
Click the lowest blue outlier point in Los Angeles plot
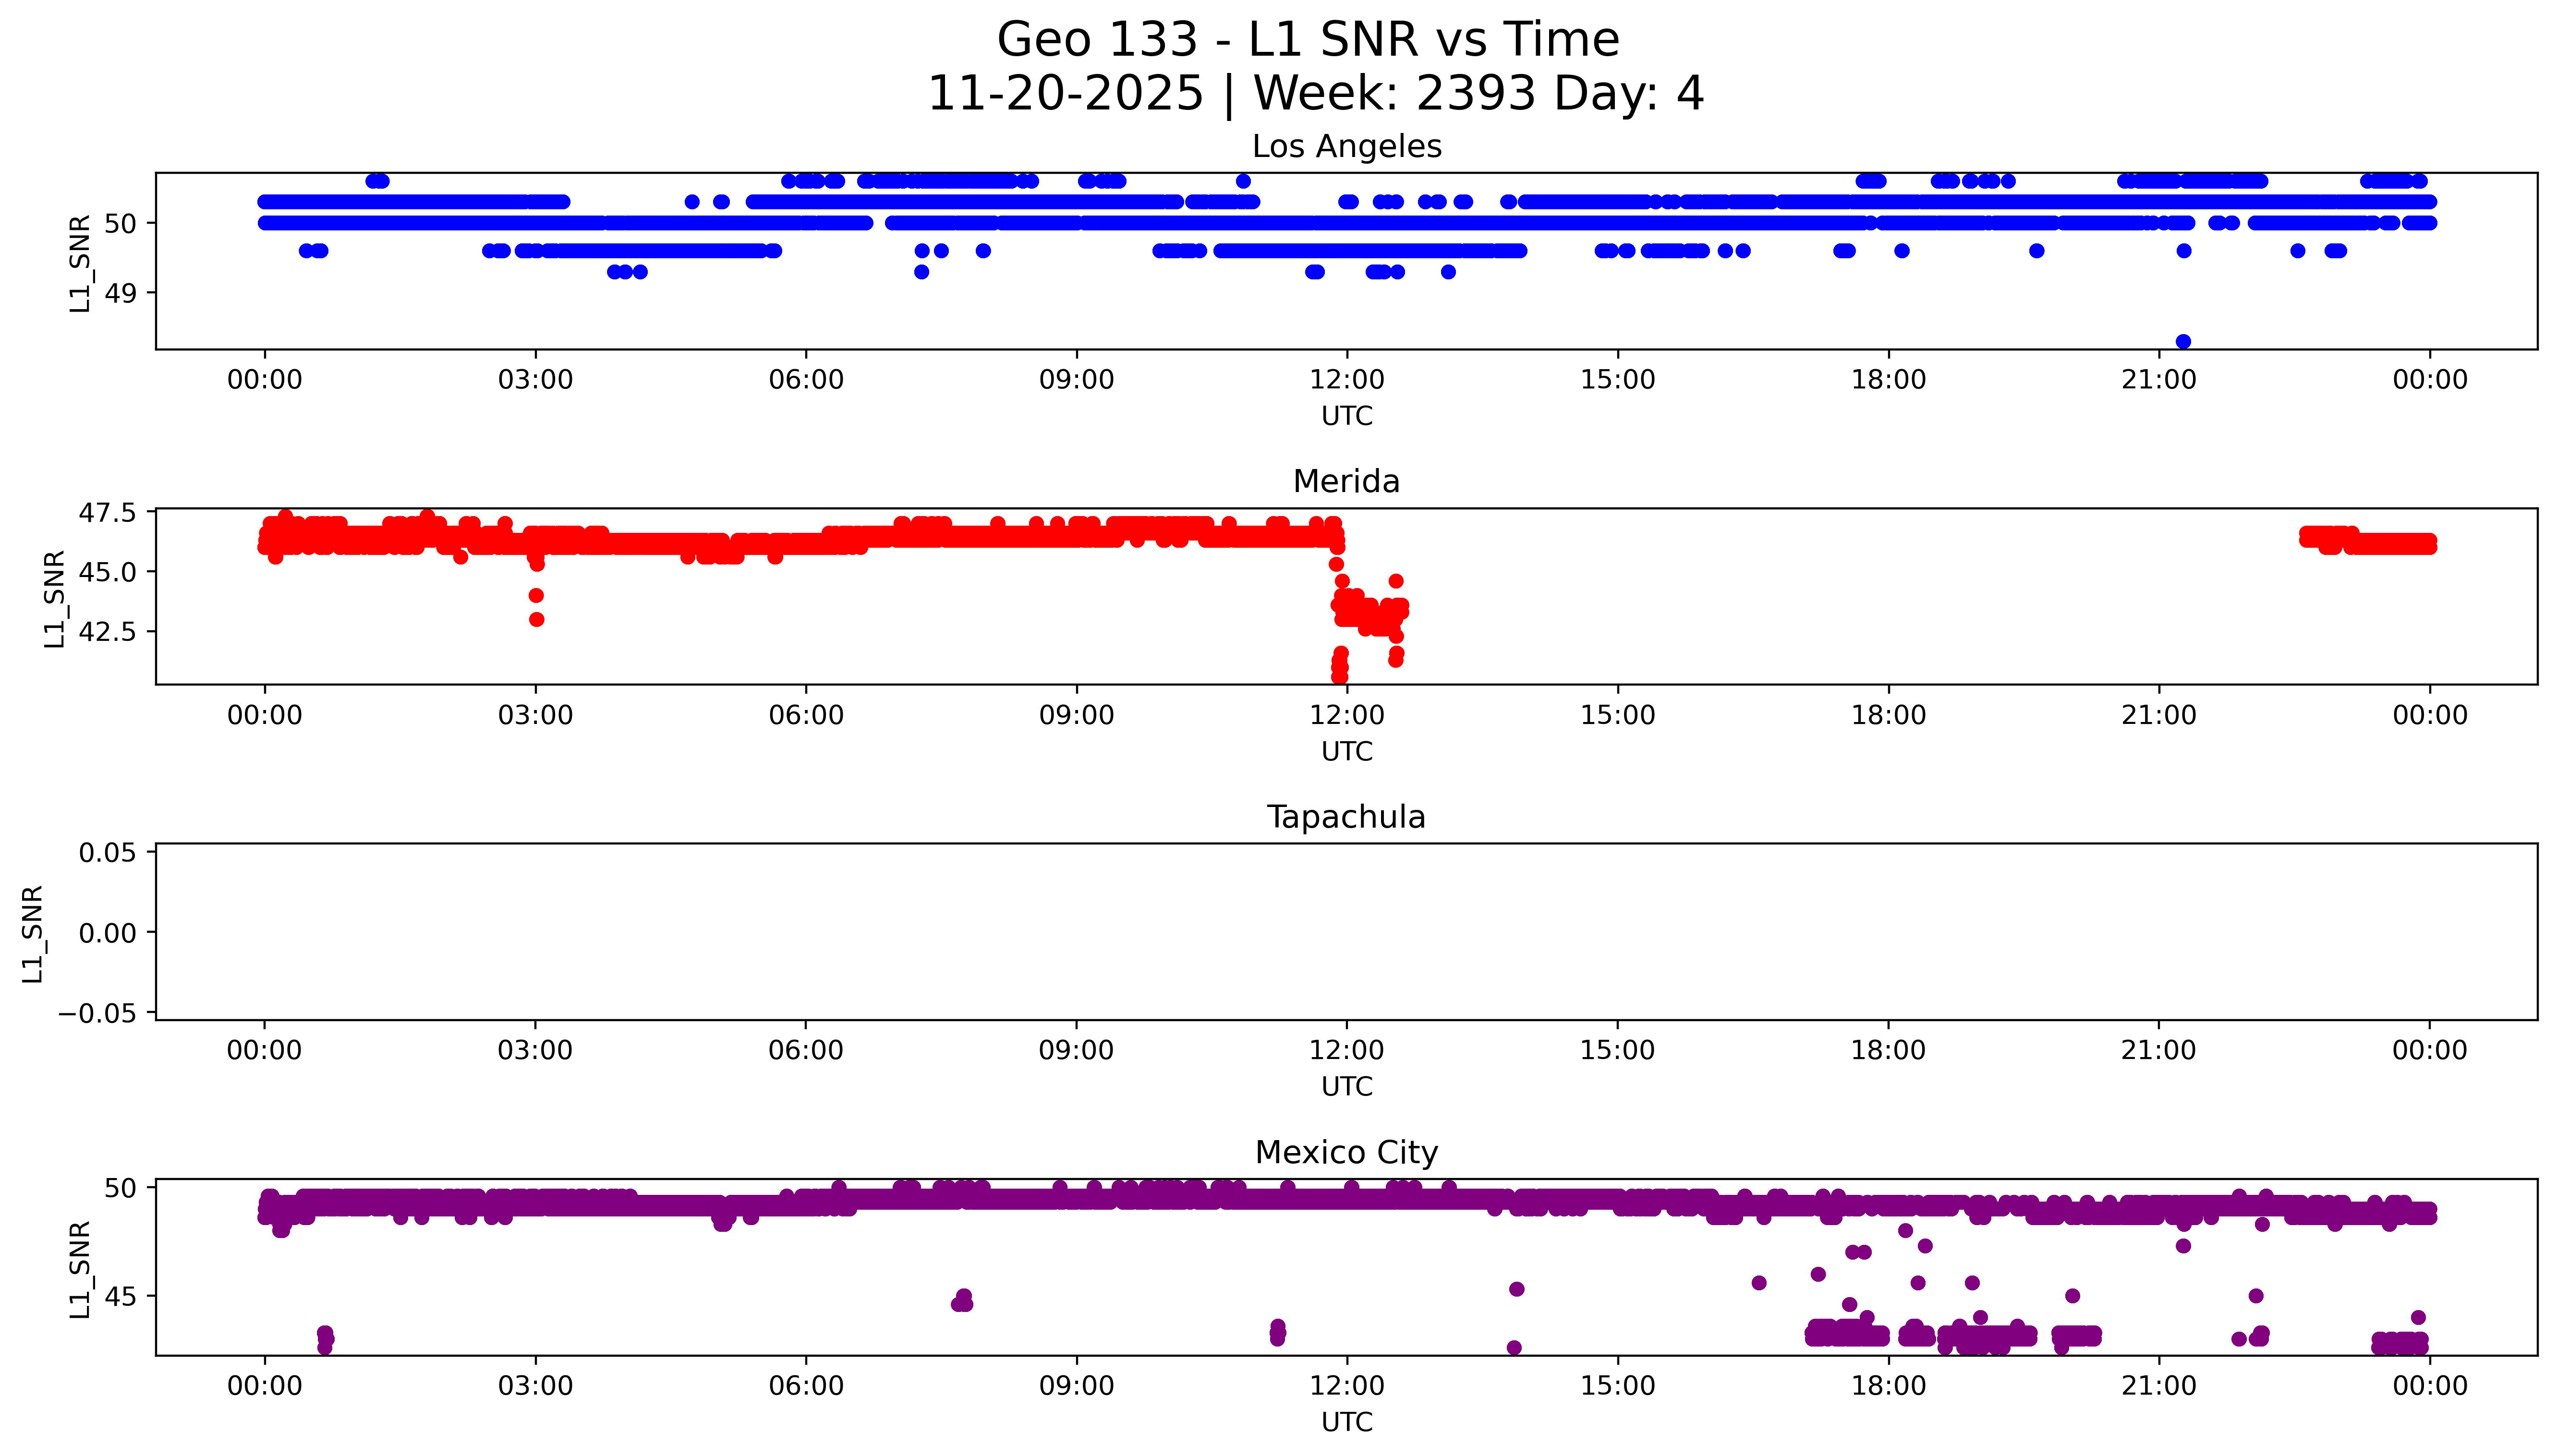[2183, 342]
